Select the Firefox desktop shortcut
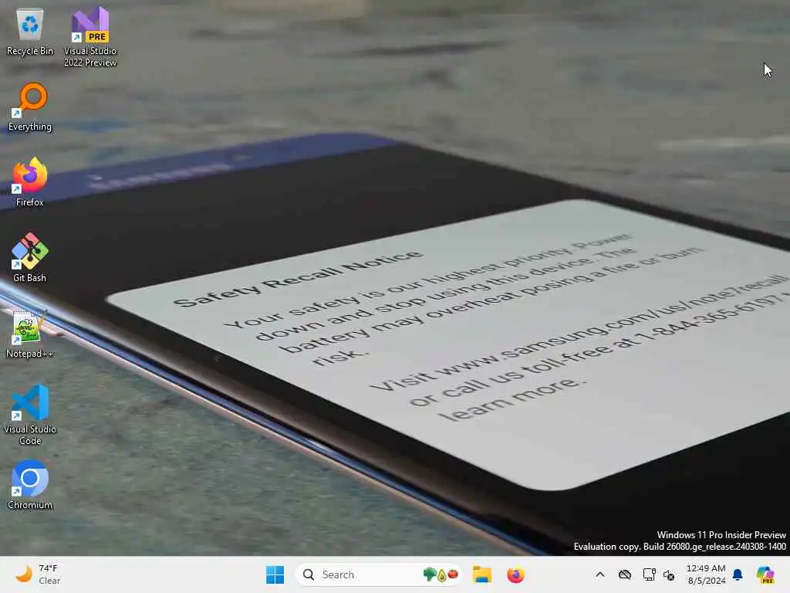 pyautogui.click(x=30, y=182)
